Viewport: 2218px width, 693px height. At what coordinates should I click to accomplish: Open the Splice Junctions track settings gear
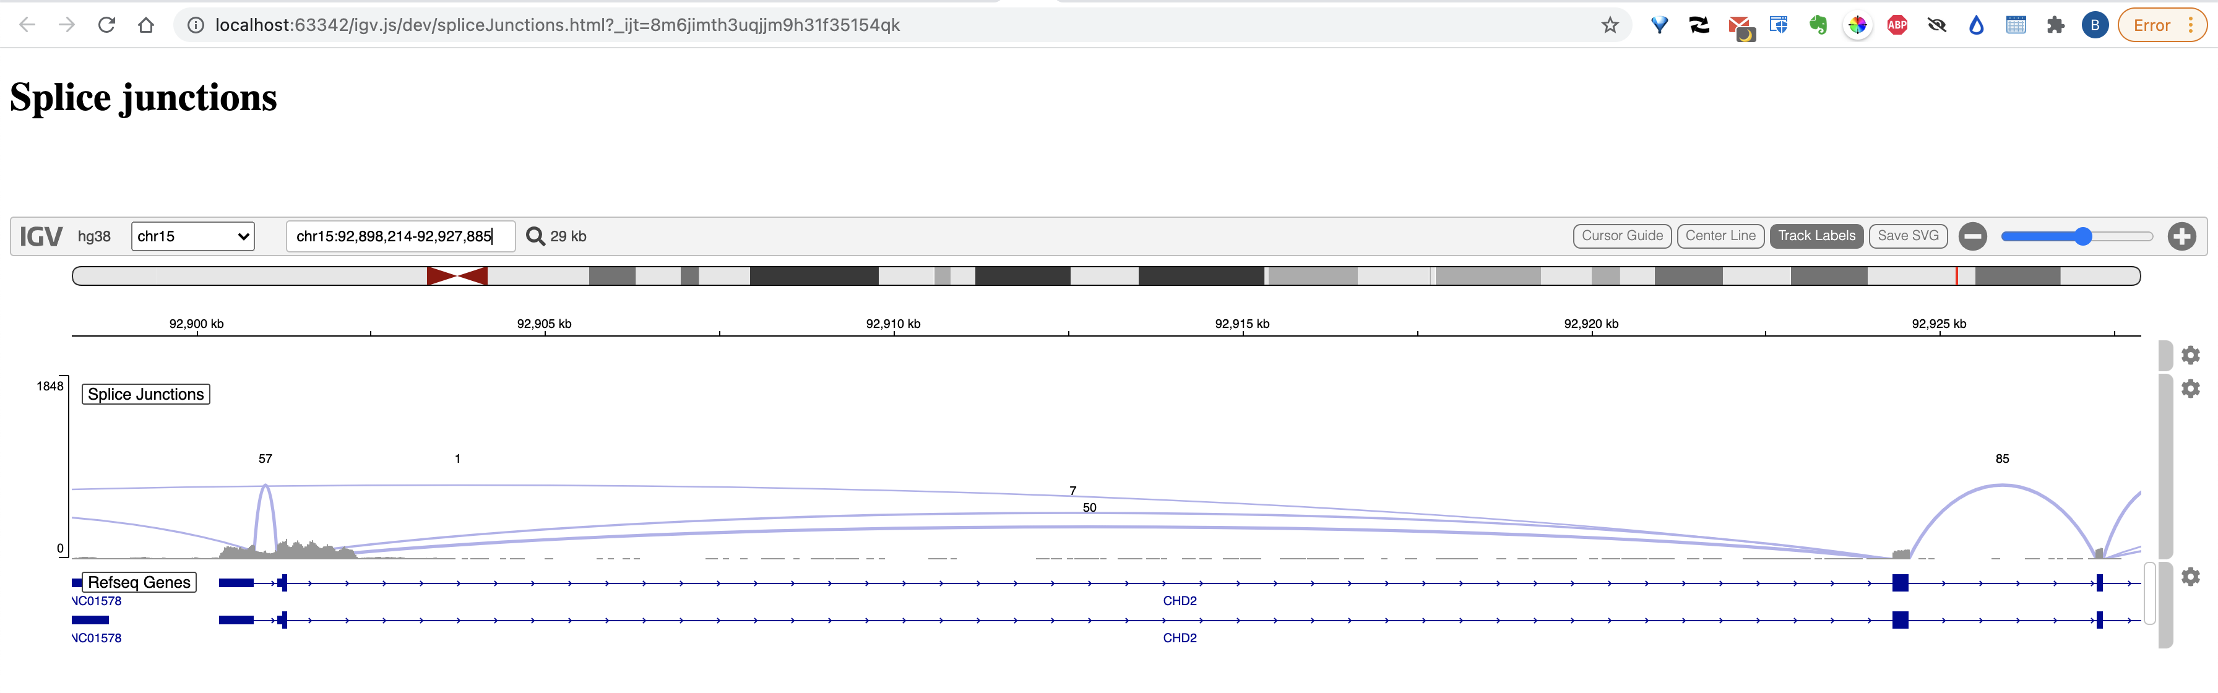(x=2191, y=389)
